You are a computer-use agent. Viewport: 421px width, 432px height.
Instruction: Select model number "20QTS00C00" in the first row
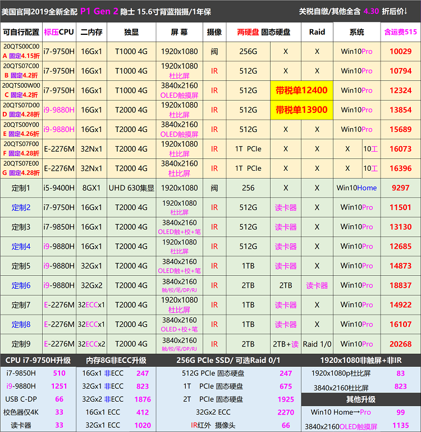21,47
